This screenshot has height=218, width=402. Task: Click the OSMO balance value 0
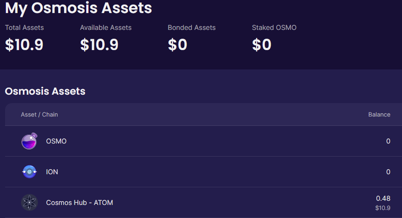click(x=388, y=141)
